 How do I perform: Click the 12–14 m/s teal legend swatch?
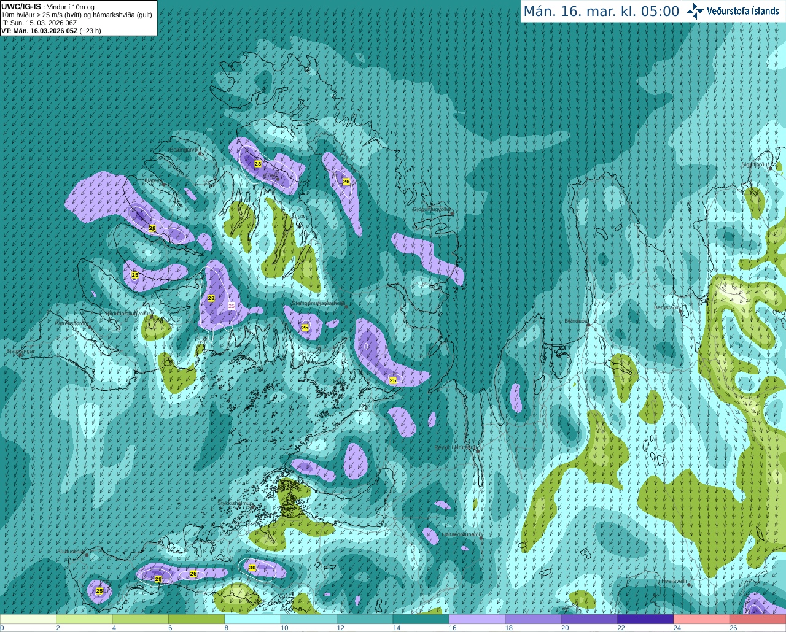click(x=365, y=619)
